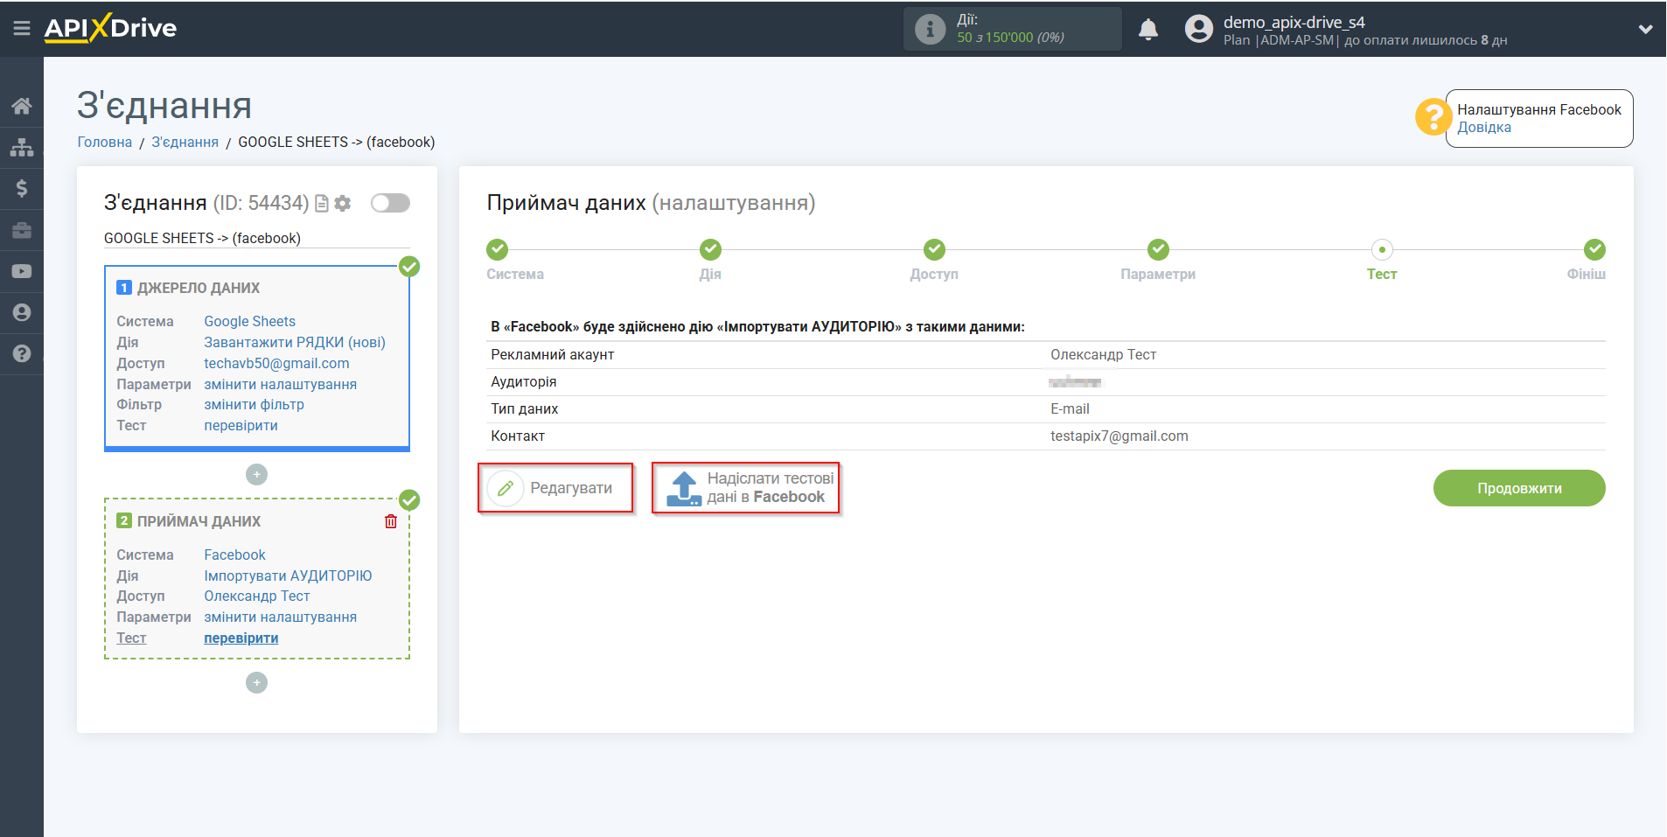
Task: Open the Головна breadcrumb link
Action: (105, 142)
